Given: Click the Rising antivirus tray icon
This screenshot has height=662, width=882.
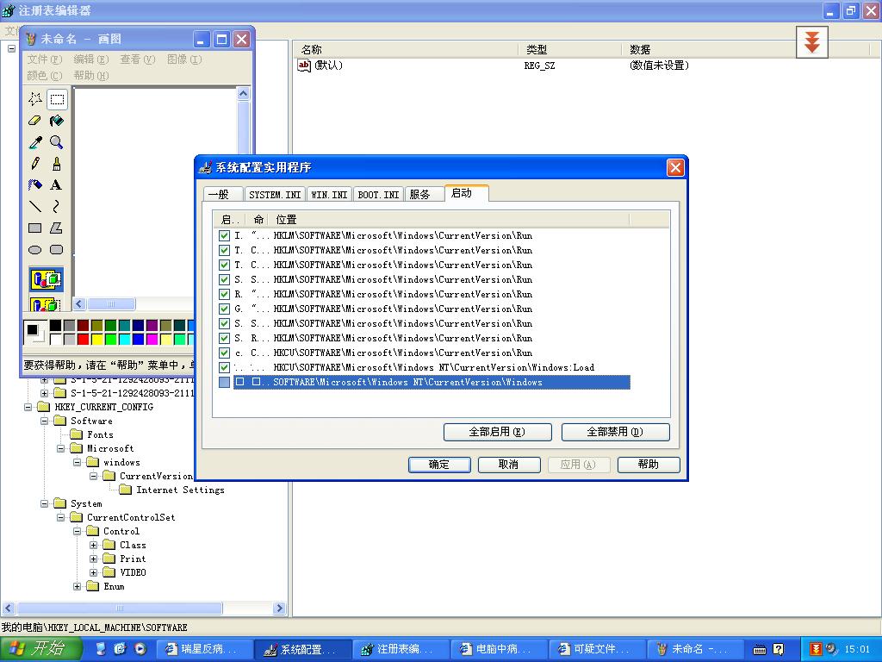Looking at the screenshot, I should (x=816, y=649).
